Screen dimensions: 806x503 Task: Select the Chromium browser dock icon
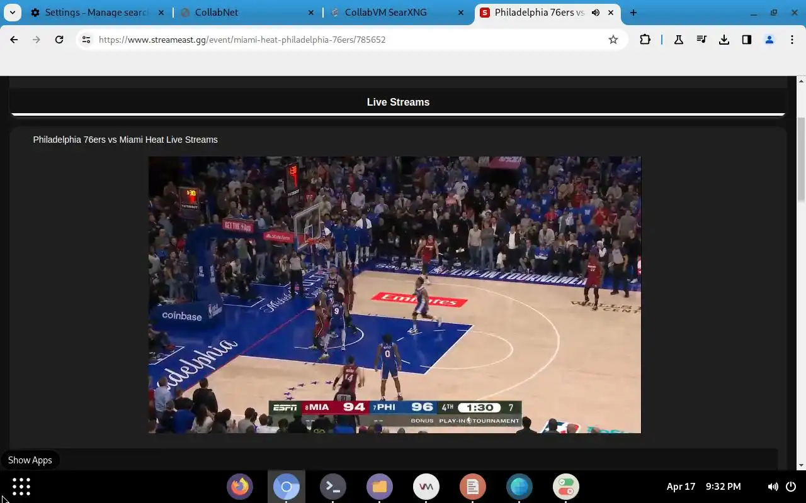tap(287, 487)
